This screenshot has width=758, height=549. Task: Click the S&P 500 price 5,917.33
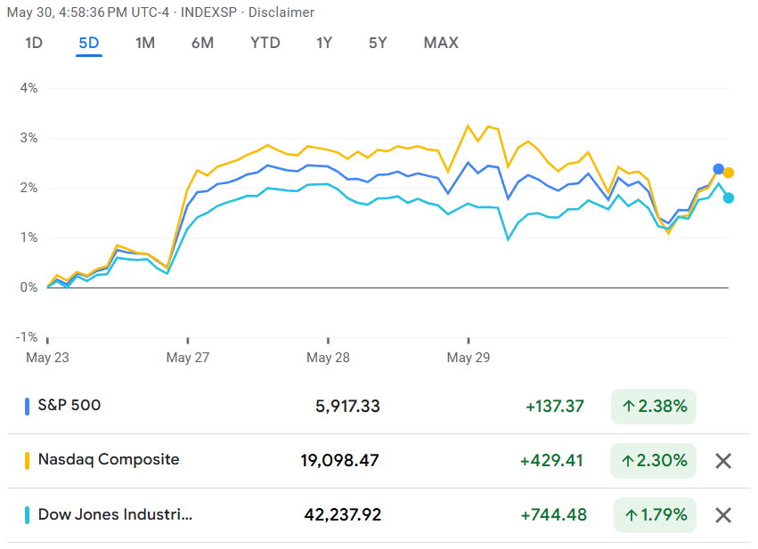pyautogui.click(x=347, y=406)
